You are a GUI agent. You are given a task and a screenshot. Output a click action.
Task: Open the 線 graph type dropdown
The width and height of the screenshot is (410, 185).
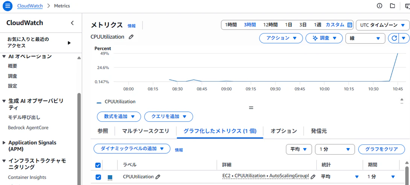365,38
